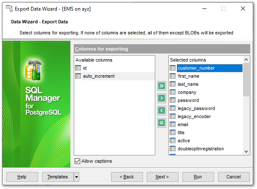Open Help for the wizard
Screen dimensions: 257x189
click(x=22, y=177)
